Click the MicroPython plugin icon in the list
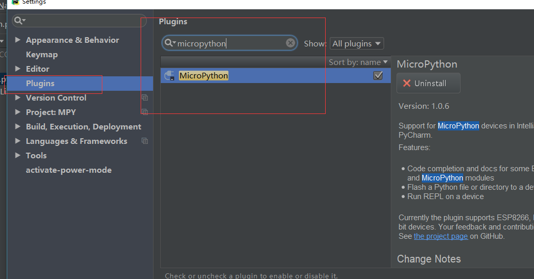The image size is (534, 279). click(x=169, y=76)
